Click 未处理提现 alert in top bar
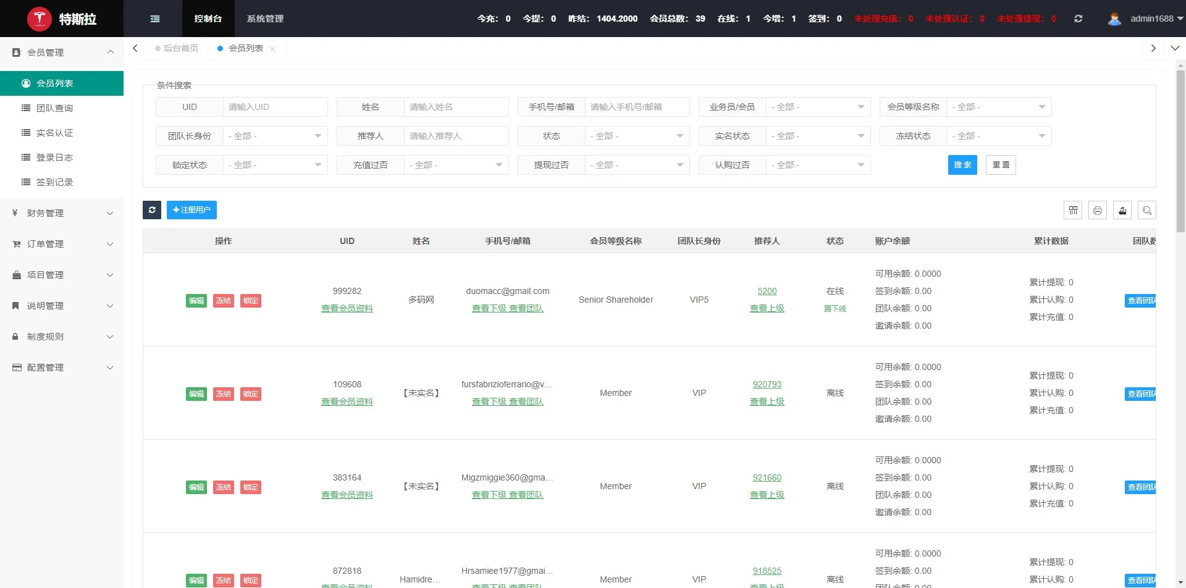 (x=1027, y=19)
